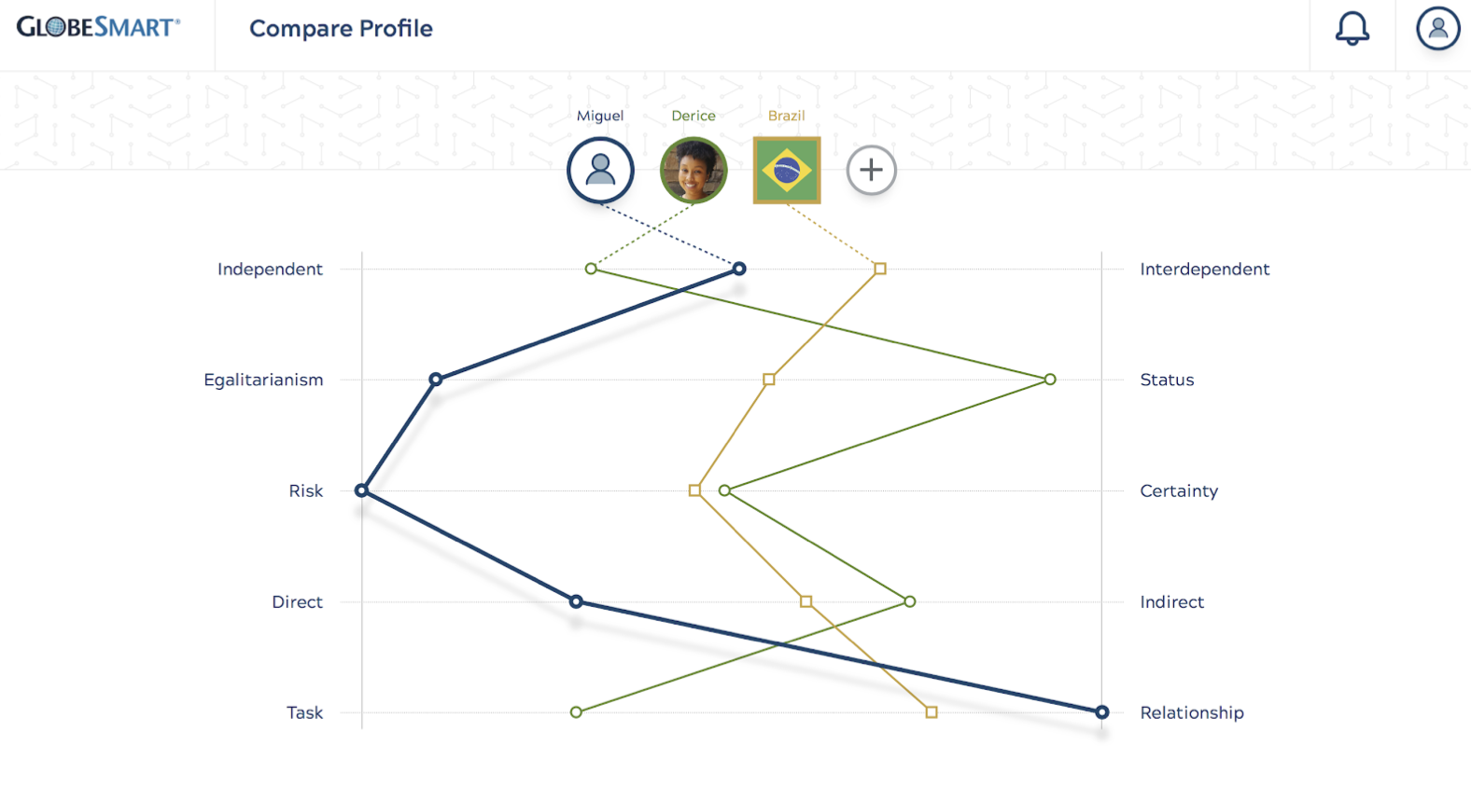This screenshot has width=1471, height=787.
Task: Click the GlobeSmart logo
Action: (98, 28)
